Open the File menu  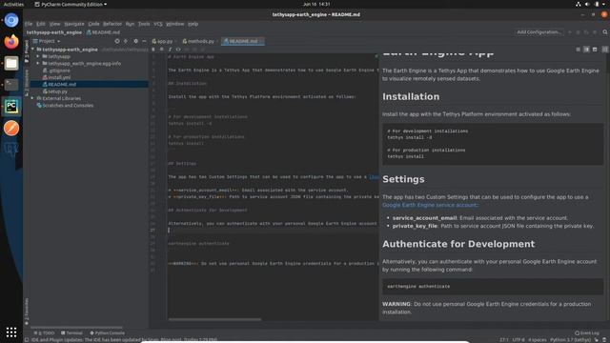coord(29,24)
